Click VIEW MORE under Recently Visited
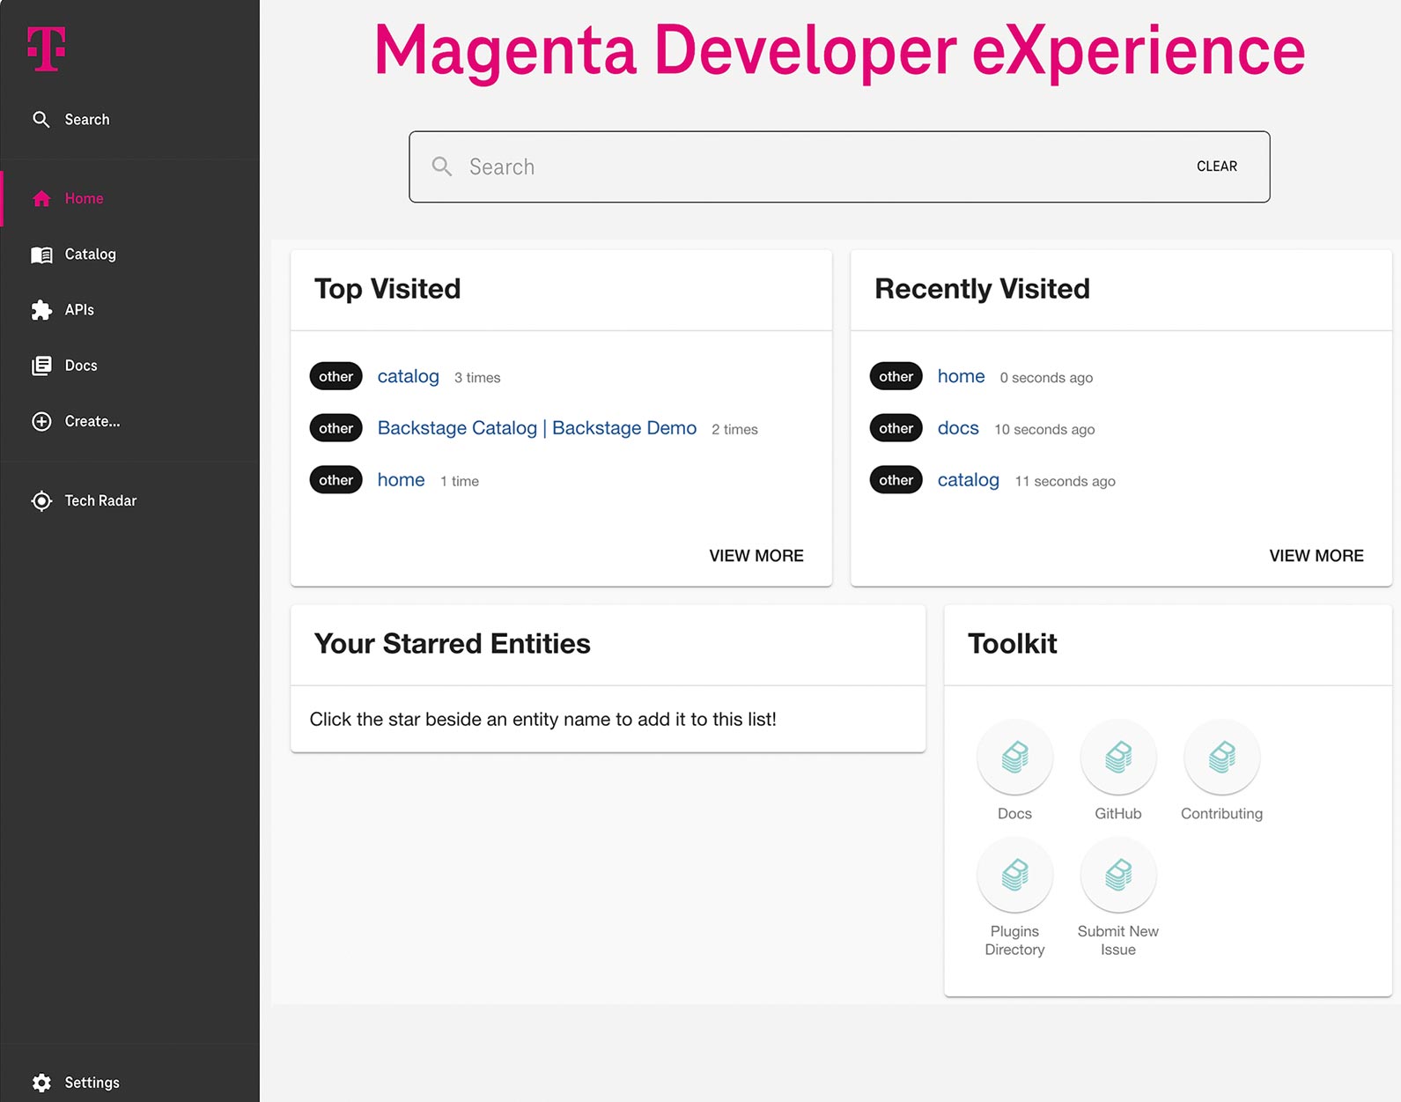Image resolution: width=1401 pixels, height=1102 pixels. [x=1316, y=556]
